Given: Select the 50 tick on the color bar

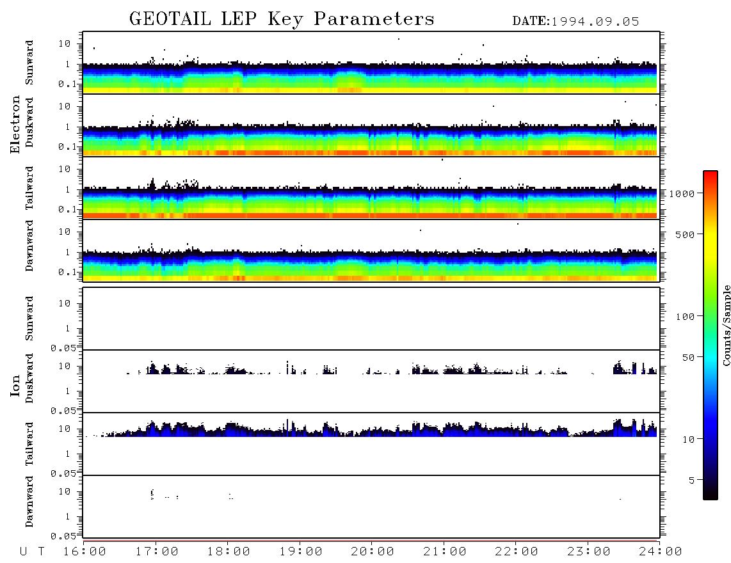Looking at the screenshot, I should 688,358.
